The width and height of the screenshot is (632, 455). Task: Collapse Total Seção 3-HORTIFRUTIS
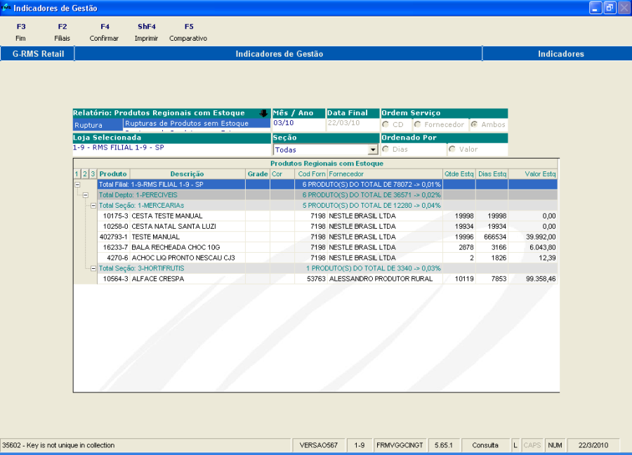pos(93,268)
